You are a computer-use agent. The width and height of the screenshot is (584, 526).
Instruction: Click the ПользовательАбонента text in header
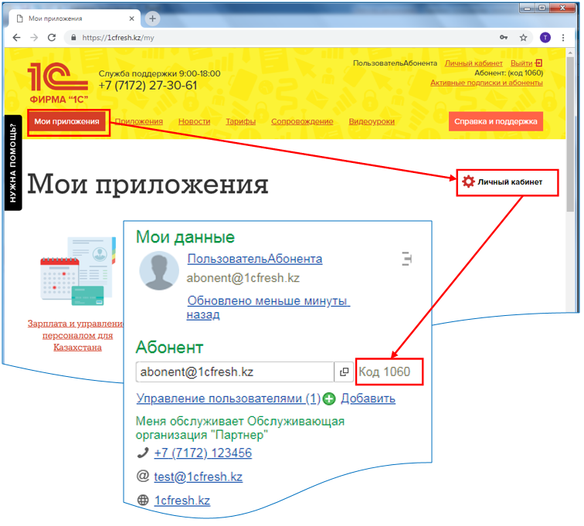pyautogui.click(x=395, y=63)
